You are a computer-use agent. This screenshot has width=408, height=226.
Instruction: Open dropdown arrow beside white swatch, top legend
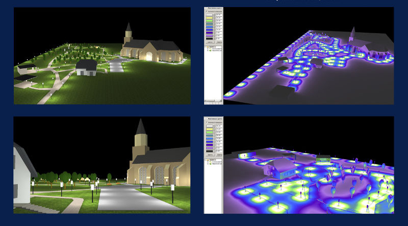click(x=213, y=15)
